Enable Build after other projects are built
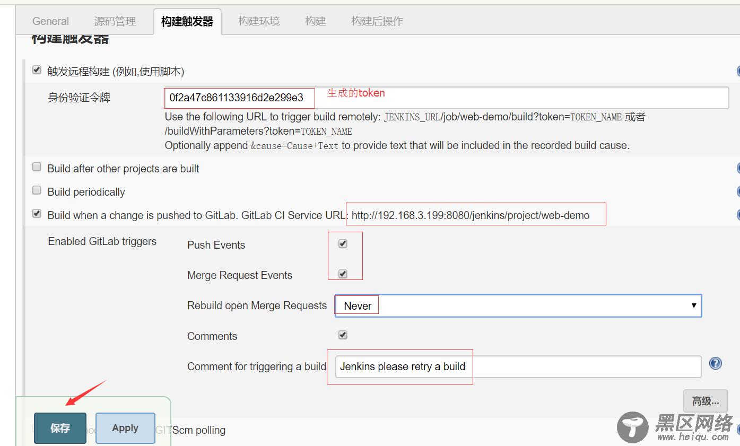Screen dimensions: 740x446 click(37, 167)
